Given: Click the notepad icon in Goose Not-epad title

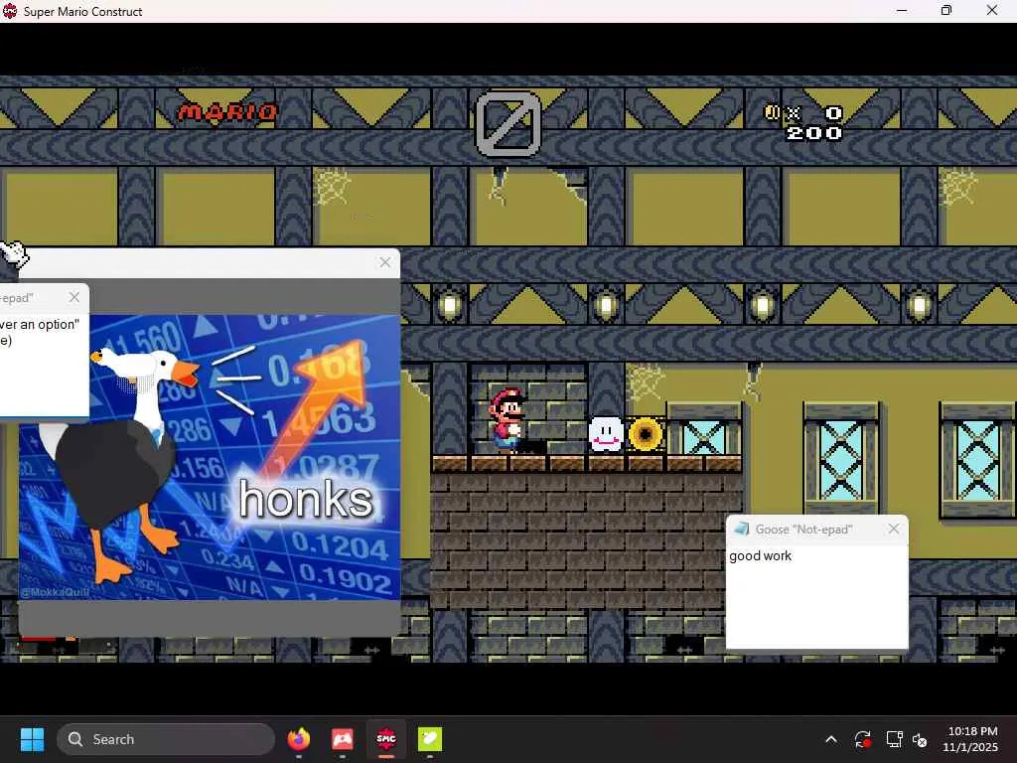Looking at the screenshot, I should click(741, 529).
